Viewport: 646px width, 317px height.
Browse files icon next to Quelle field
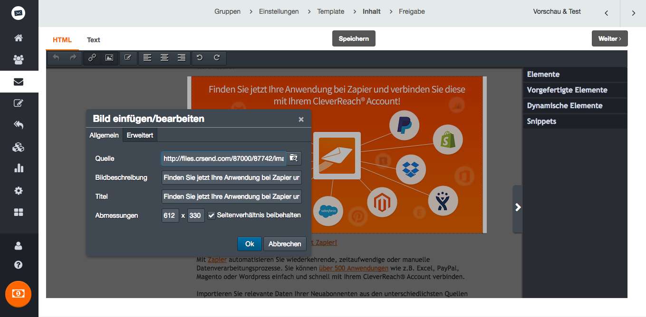tap(294, 158)
